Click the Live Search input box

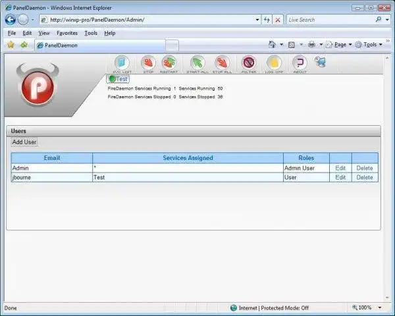pyautogui.click(x=330, y=20)
